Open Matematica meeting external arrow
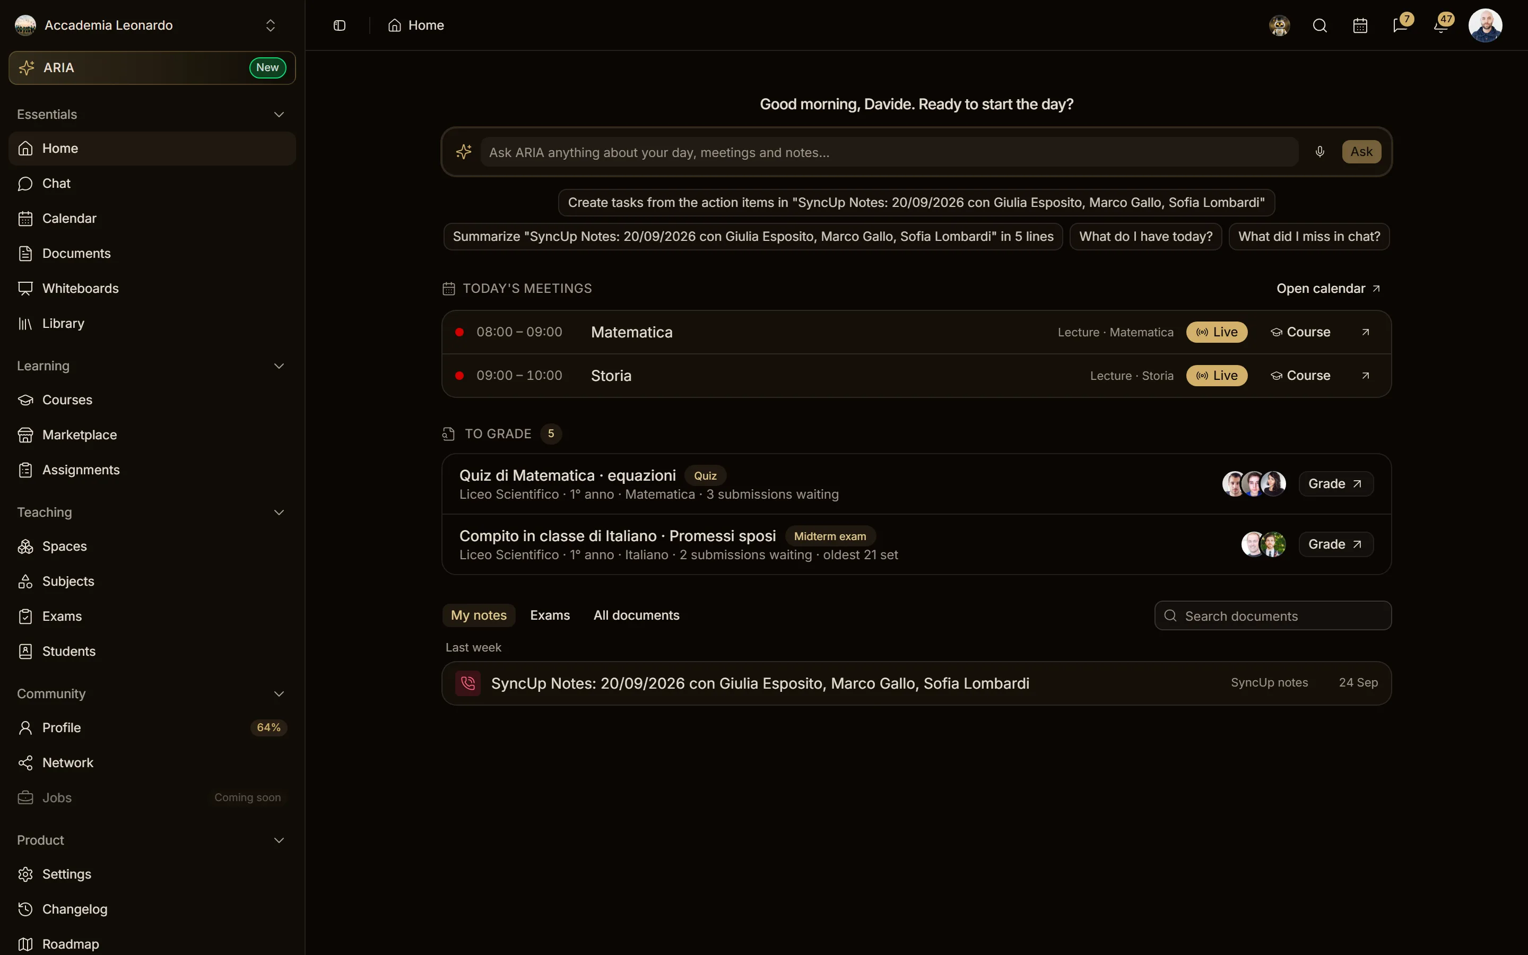Image resolution: width=1528 pixels, height=955 pixels. click(x=1365, y=332)
